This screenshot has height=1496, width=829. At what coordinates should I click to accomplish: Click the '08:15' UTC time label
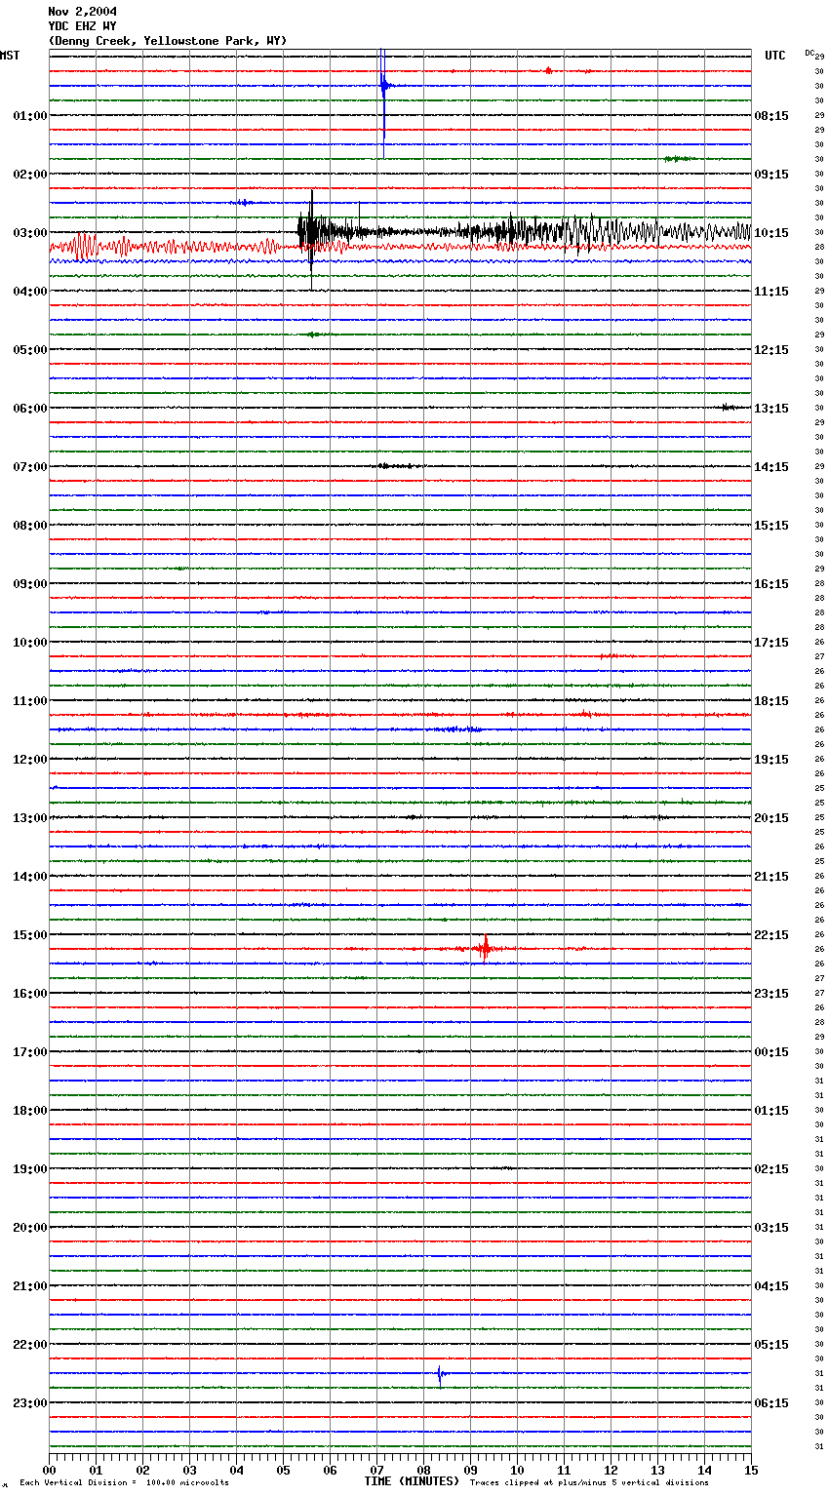tap(771, 116)
